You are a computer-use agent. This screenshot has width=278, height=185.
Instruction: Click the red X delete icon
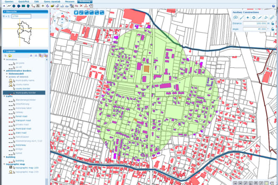pyautogui.click(x=81, y=6)
